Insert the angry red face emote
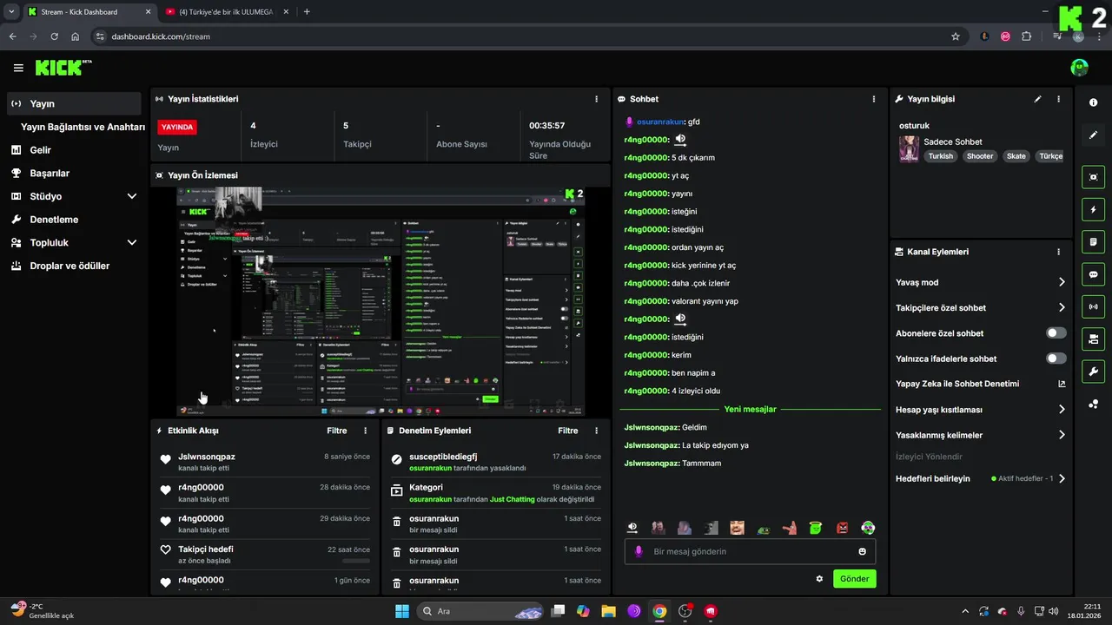Viewport: 1112px width, 625px height. (841, 528)
